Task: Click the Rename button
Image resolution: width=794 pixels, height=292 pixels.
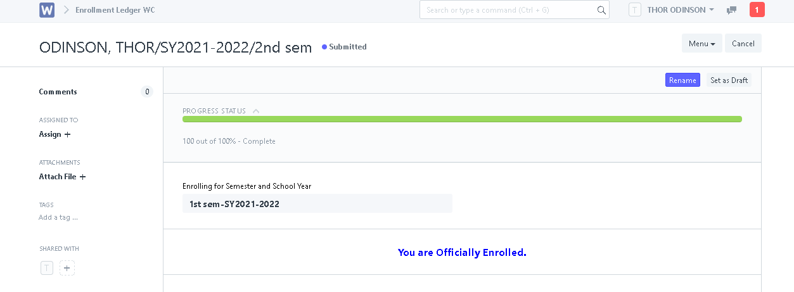Action: [x=682, y=80]
